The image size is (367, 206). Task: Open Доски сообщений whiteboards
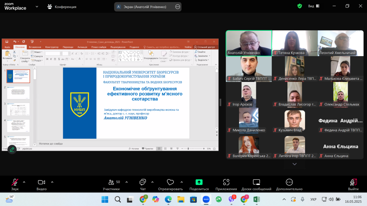click(x=256, y=182)
